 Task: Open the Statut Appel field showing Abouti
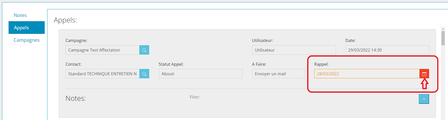[201, 74]
